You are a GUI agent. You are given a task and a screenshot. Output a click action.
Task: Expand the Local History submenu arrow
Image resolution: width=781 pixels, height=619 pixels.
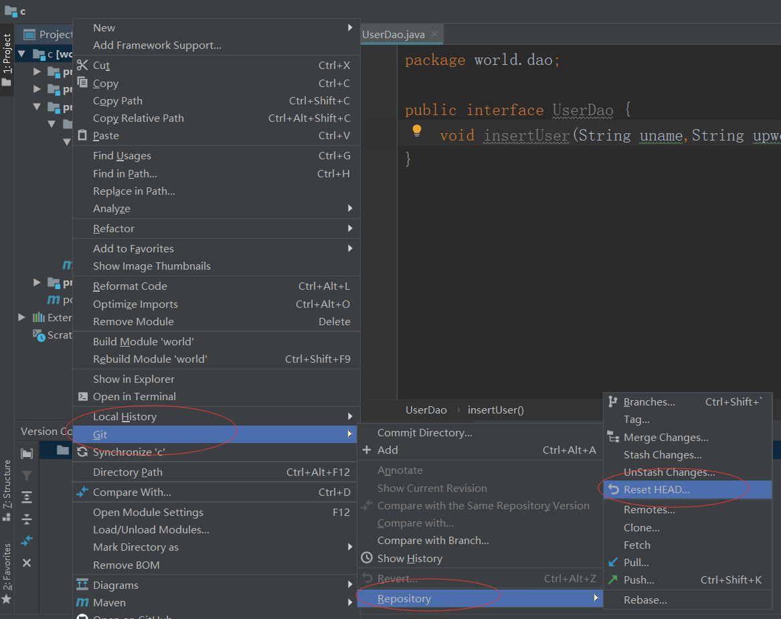point(350,416)
